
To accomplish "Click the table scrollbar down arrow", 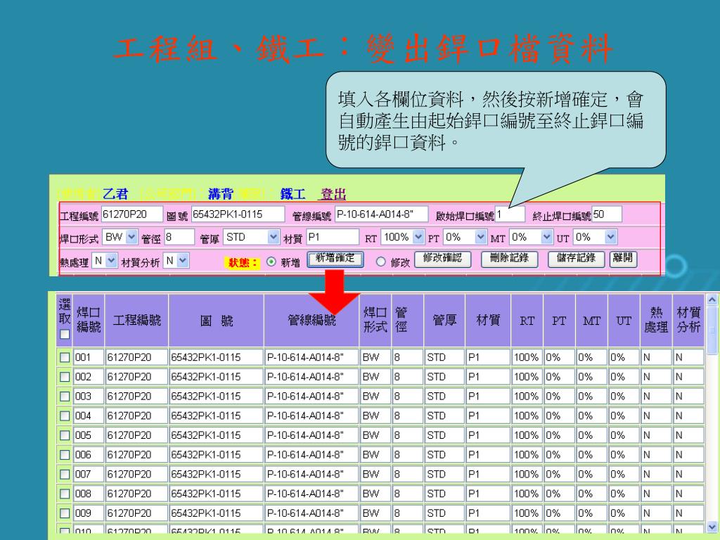I will 712,527.
